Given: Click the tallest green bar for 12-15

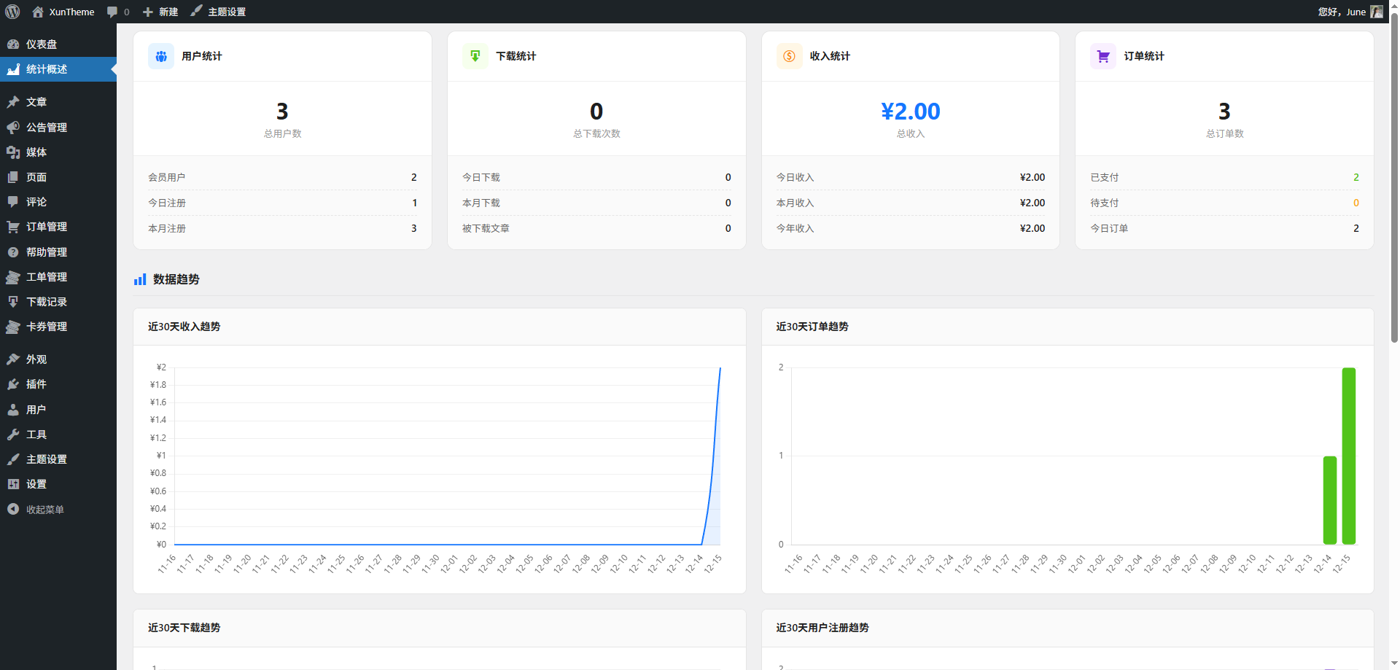Looking at the screenshot, I should [x=1348, y=456].
